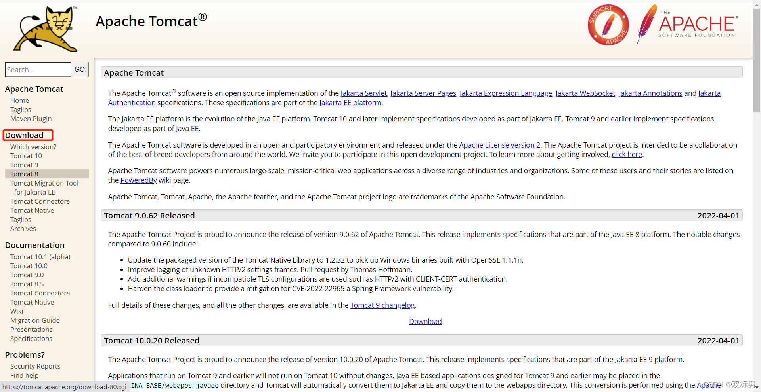Screen dimensions: 761x392
Task: Open Taglibs under Download section
Action: pos(21,220)
